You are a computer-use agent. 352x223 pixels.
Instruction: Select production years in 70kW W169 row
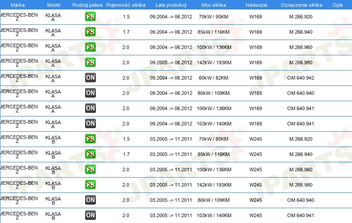171,17
